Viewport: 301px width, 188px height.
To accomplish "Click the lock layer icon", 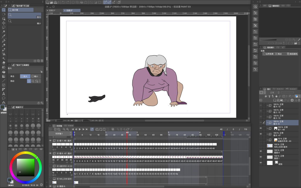I will (x=276, y=96).
